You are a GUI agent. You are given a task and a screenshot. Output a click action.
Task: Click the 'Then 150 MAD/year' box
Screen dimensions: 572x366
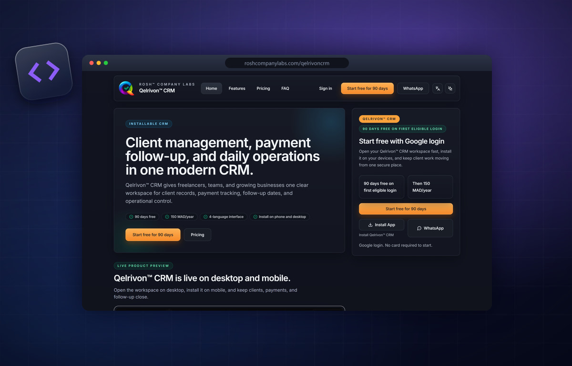point(430,187)
